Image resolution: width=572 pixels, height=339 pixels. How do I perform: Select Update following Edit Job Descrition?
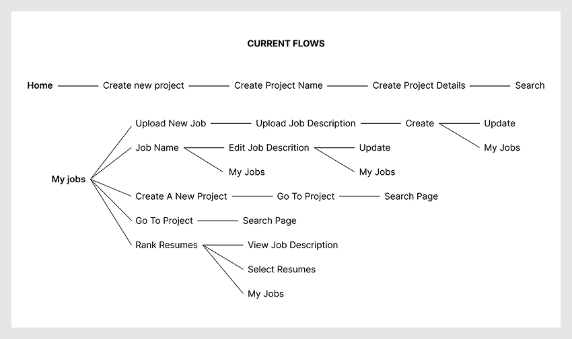[374, 147]
